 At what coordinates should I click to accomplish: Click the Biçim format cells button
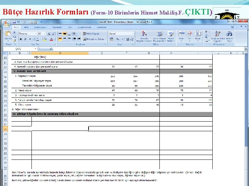tap(198, 37)
